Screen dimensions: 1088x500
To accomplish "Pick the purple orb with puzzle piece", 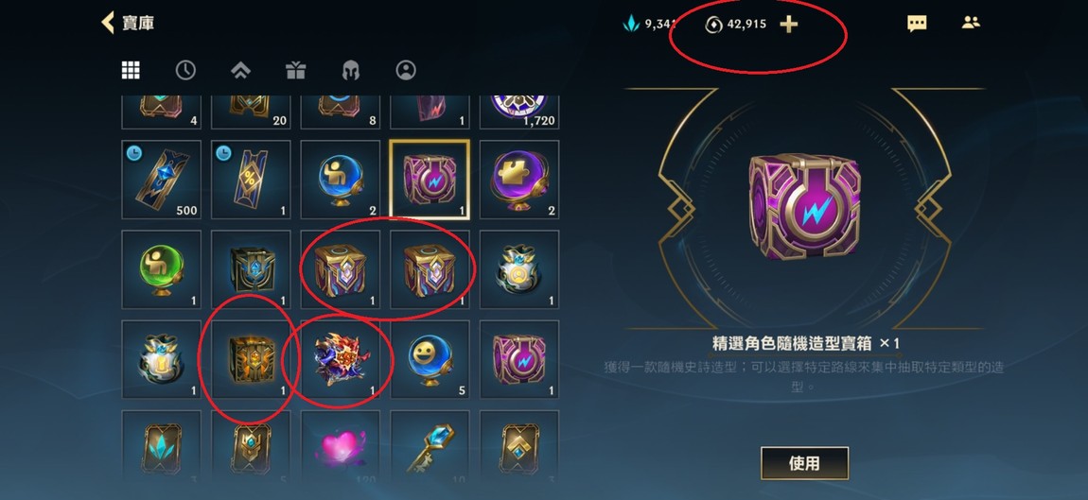I will point(519,180).
